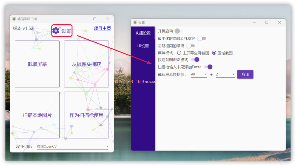The image size is (296, 166).
Task: Click the settings window app icon in the title bar
Action: tap(135, 22)
